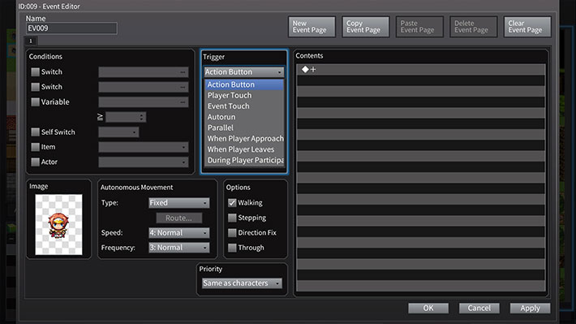This screenshot has width=576, height=324.
Task: Click the Variable value stepper arrows
Action: [x=141, y=117]
